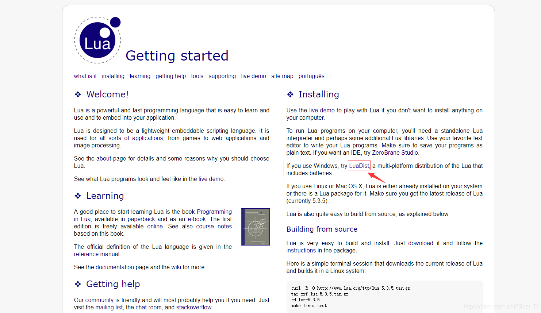541x313 pixels.
Task: Click the 'make linux test' command line
Action: click(x=309, y=306)
